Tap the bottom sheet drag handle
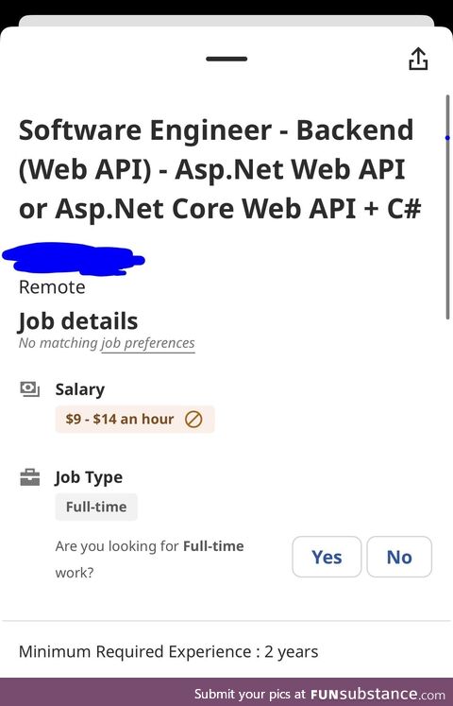453x706 pixels. 226,59
